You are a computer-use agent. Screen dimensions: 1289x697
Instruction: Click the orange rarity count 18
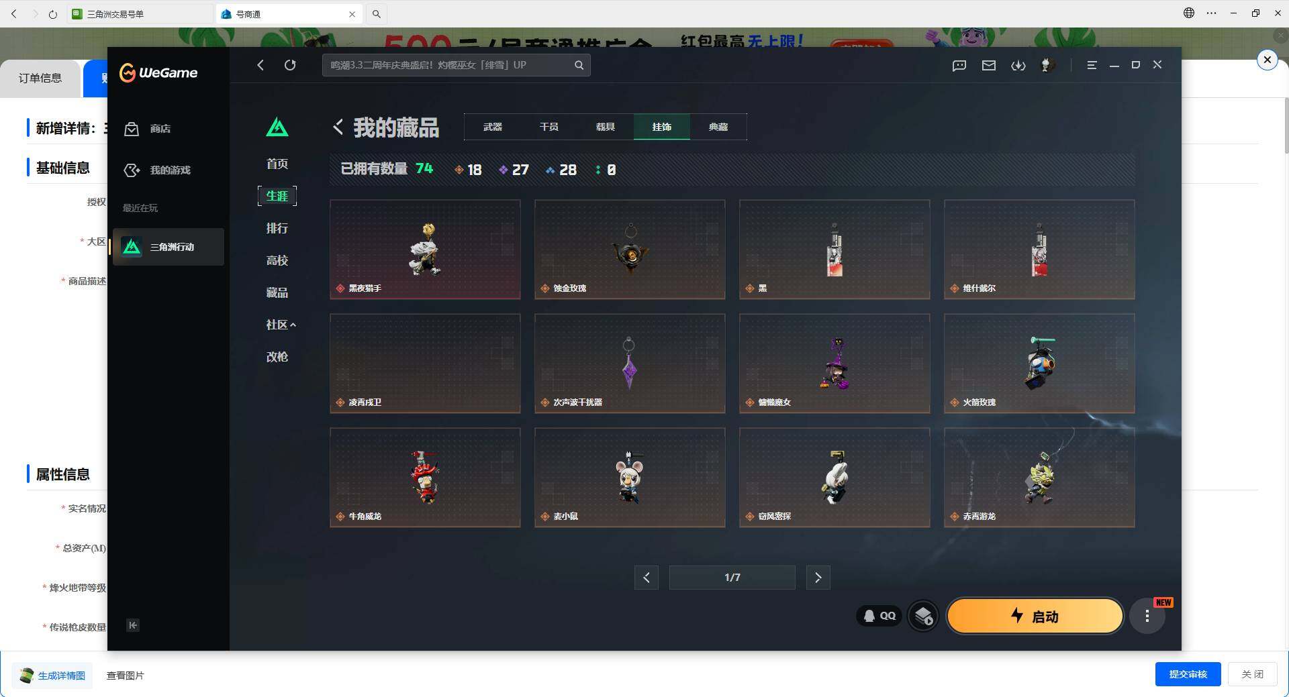point(468,170)
